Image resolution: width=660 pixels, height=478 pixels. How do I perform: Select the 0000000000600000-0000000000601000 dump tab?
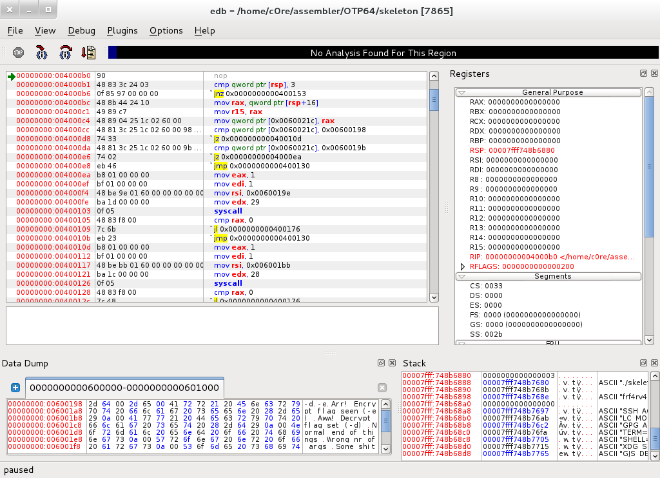click(x=124, y=388)
